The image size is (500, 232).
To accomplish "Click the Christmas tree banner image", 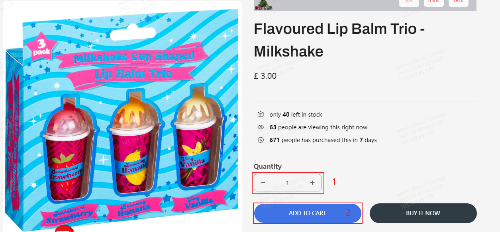I will (x=263, y=4).
